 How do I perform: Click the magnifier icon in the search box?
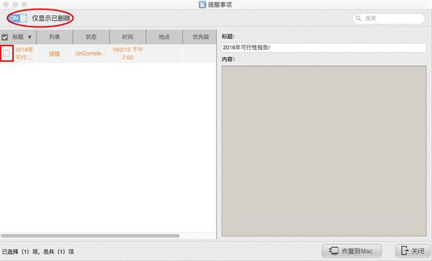coord(359,19)
